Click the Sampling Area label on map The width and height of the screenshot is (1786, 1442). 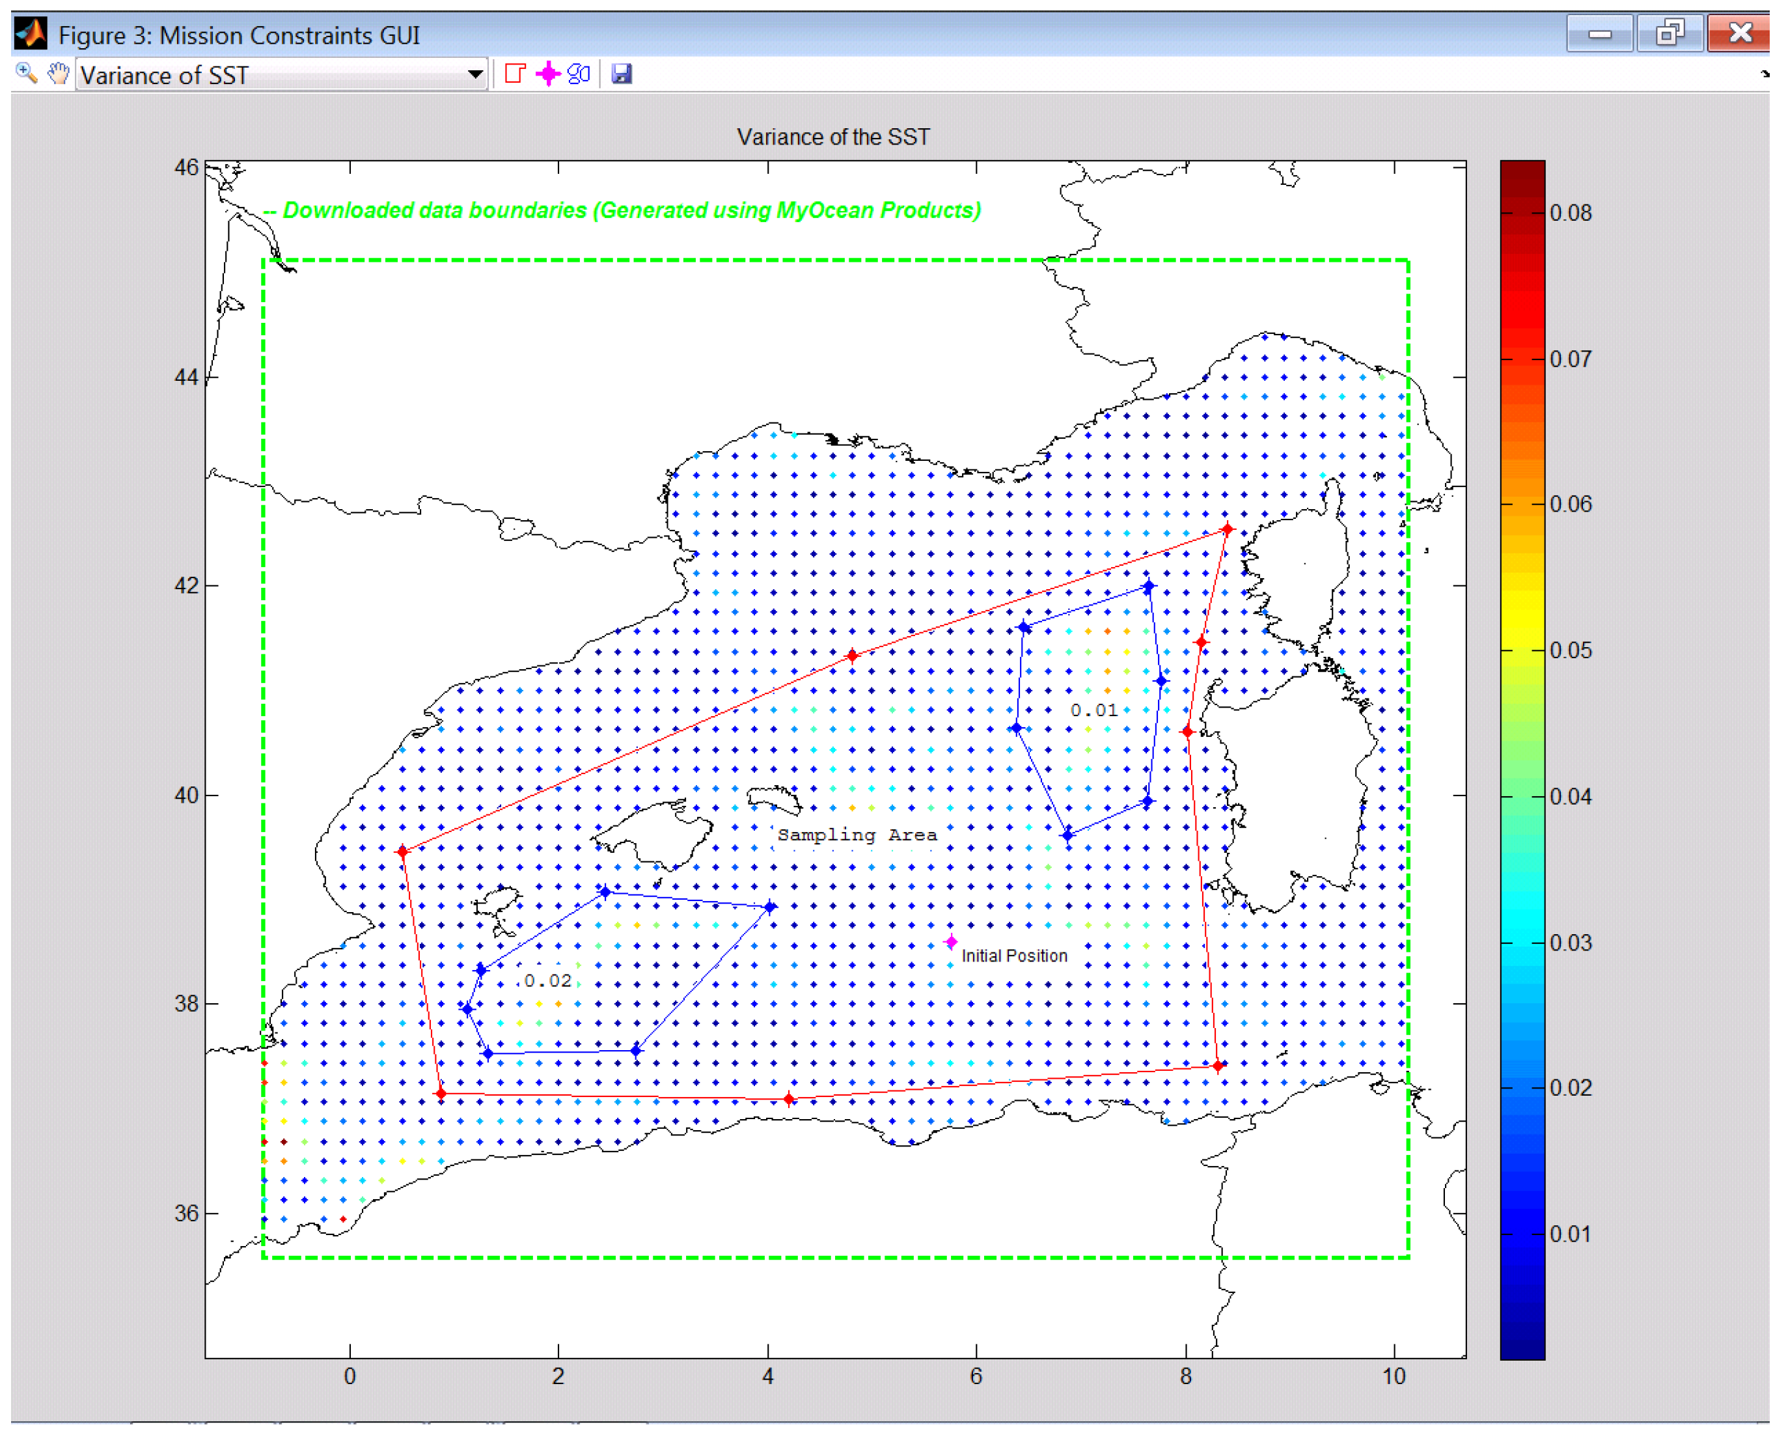pyautogui.click(x=857, y=835)
